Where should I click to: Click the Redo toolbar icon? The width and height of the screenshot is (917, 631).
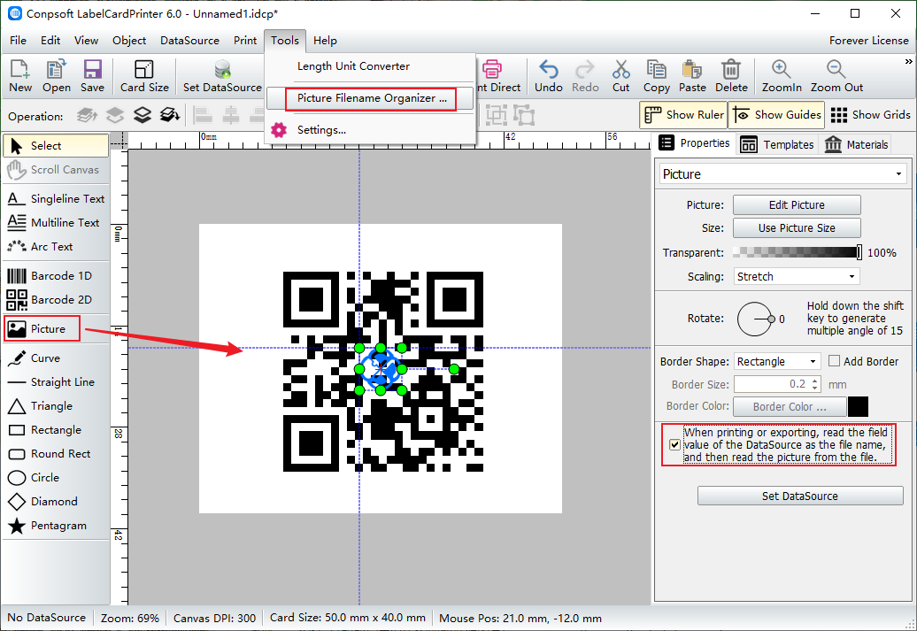[x=585, y=76]
